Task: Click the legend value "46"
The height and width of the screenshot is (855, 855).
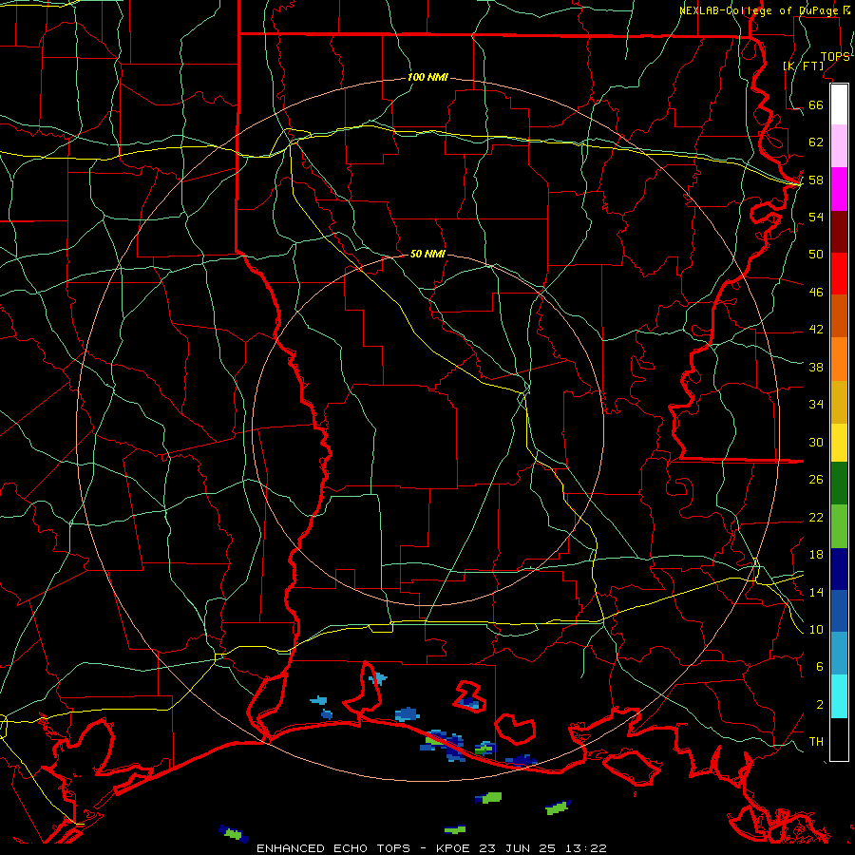Action: pos(816,293)
